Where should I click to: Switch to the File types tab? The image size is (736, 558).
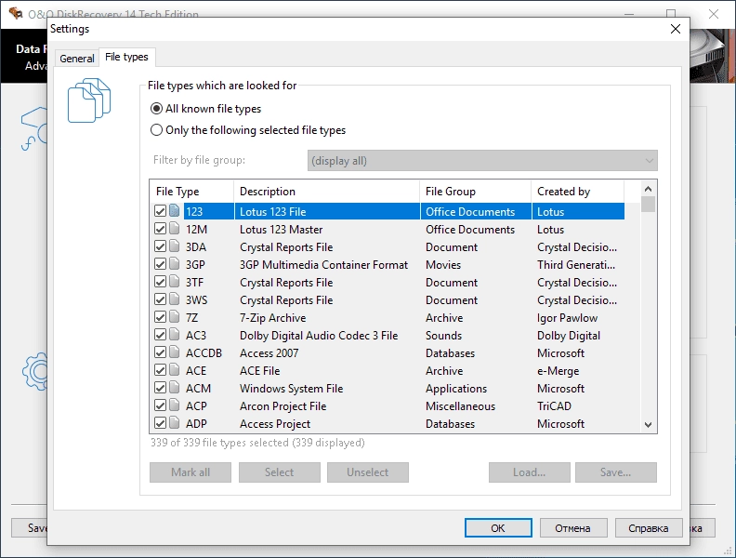[126, 57]
